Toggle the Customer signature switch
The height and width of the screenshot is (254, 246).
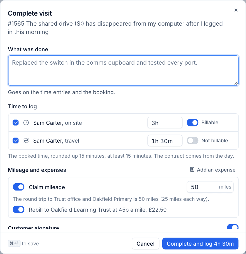(x=233, y=226)
